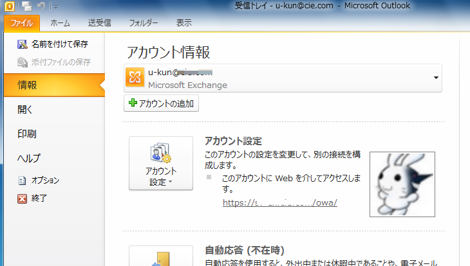The width and height of the screenshot is (470, 266).
Task: Click the Send/Receive All quick access icon
Action: [x=27, y=6]
